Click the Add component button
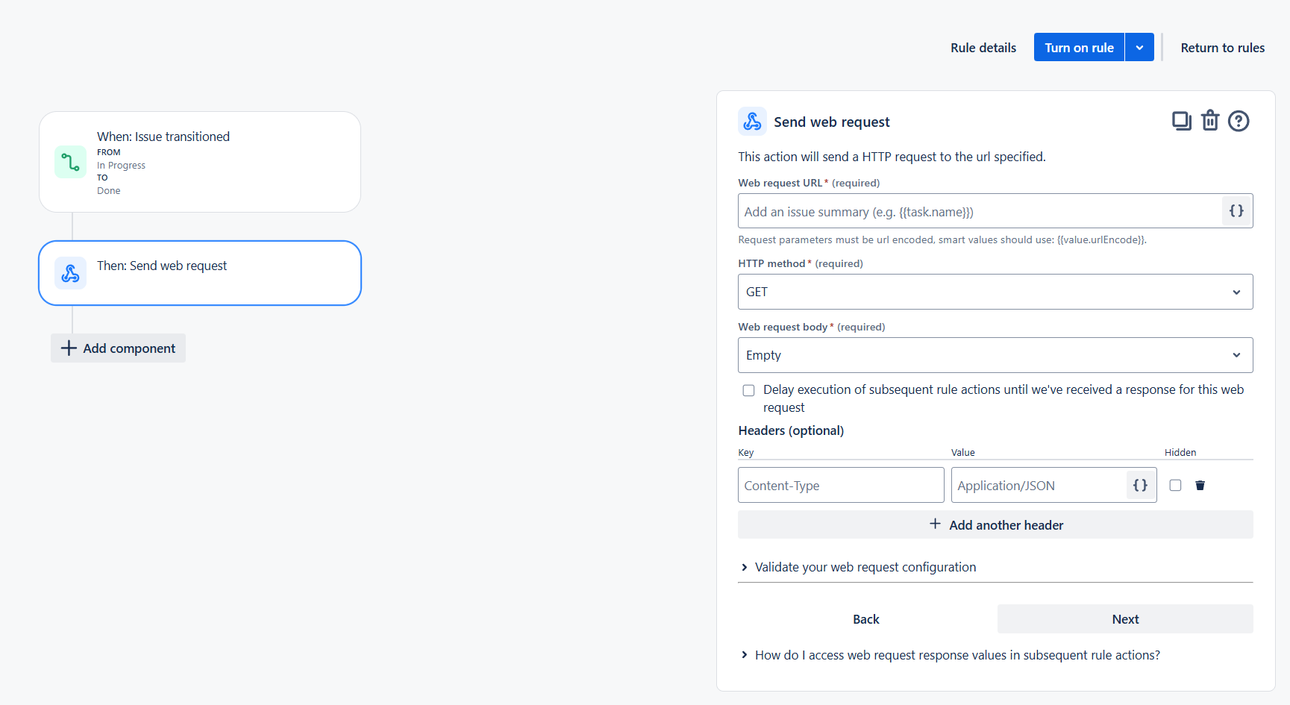The width and height of the screenshot is (1290, 705). pyautogui.click(x=118, y=348)
